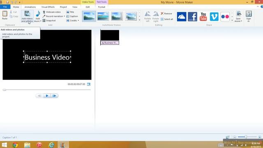Click the Business Video text box

click(x=47, y=57)
